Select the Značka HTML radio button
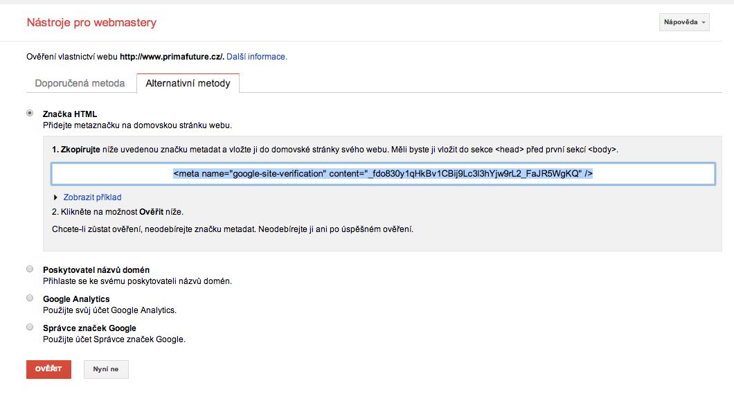 (x=30, y=113)
